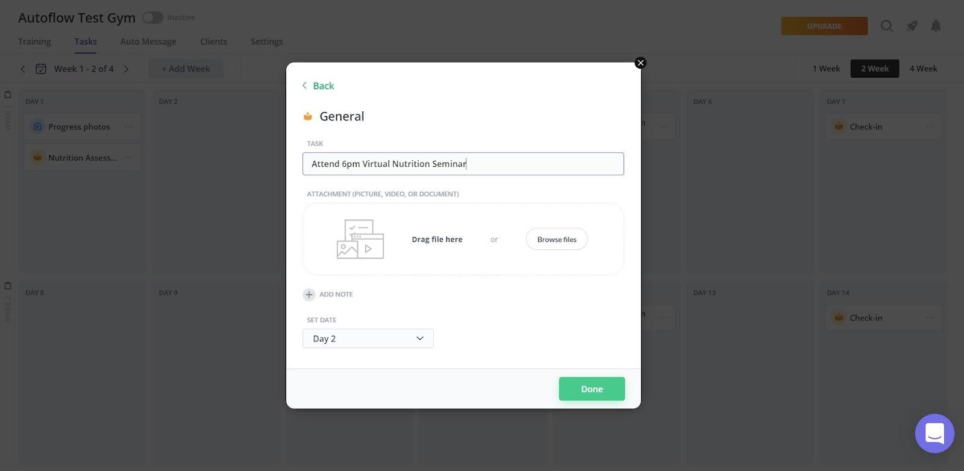
Task: Click the Autoflow Test Gym title
Action: [77, 17]
